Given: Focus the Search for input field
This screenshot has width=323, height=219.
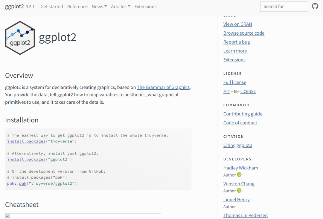Looking at the screenshot, I should click(x=284, y=7).
